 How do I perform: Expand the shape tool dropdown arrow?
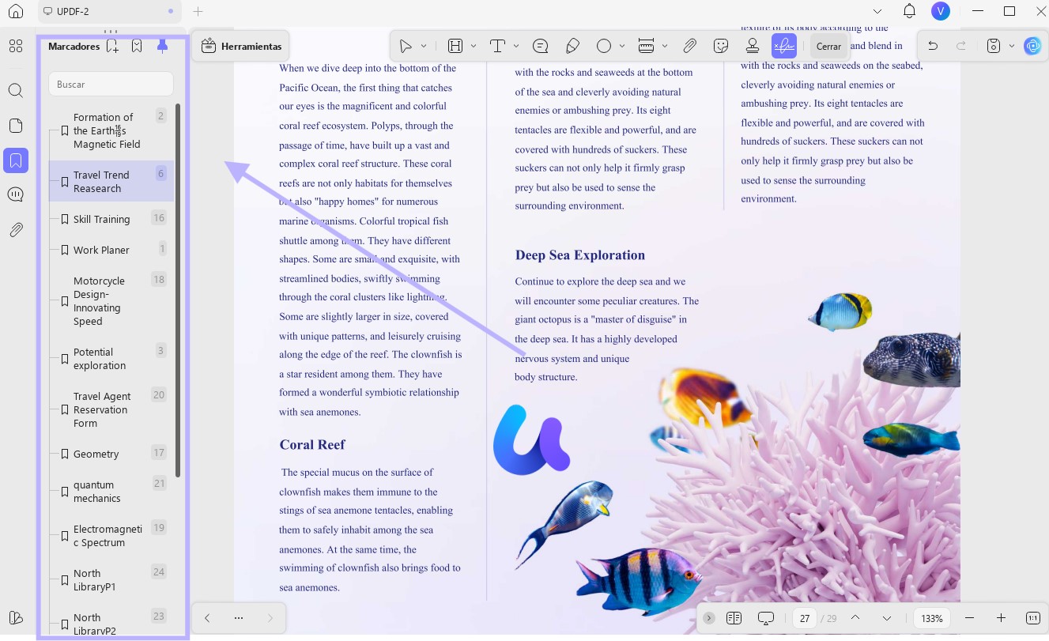(x=622, y=47)
